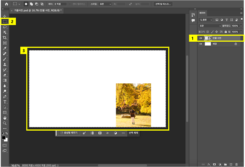Click the foreground color swatch
Screen dimensions: 245x167
click(x=3, y=138)
